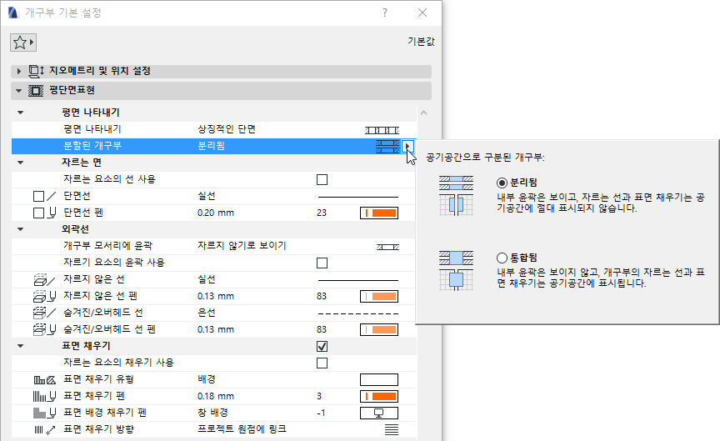
Task: Toggle the checkbox beside 단면선 icon
Action: tap(38, 197)
